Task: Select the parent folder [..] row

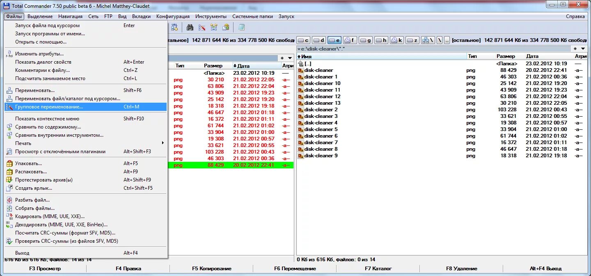Action: click(442, 64)
